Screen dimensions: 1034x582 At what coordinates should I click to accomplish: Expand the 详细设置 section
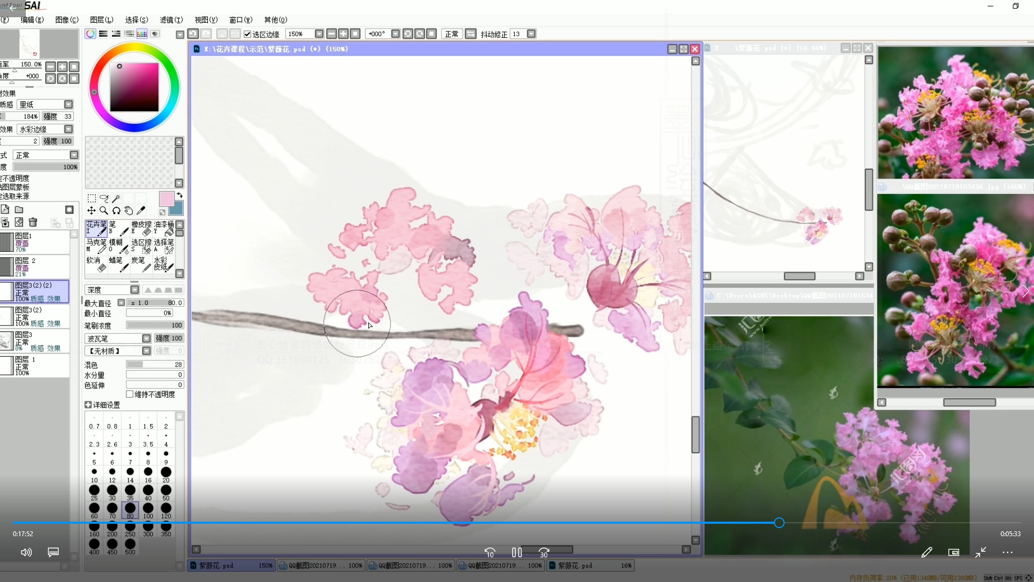(x=88, y=405)
